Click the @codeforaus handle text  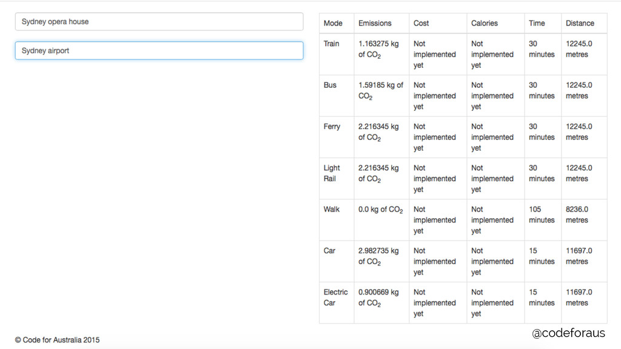click(568, 333)
